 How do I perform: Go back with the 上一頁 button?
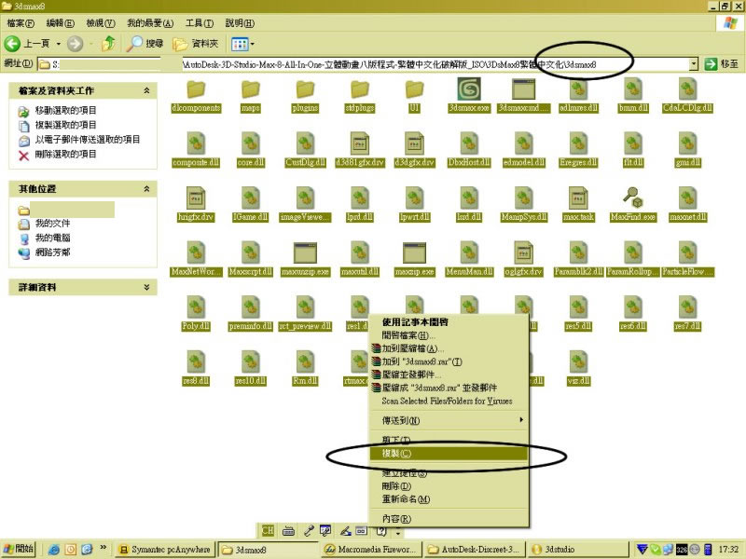28,44
